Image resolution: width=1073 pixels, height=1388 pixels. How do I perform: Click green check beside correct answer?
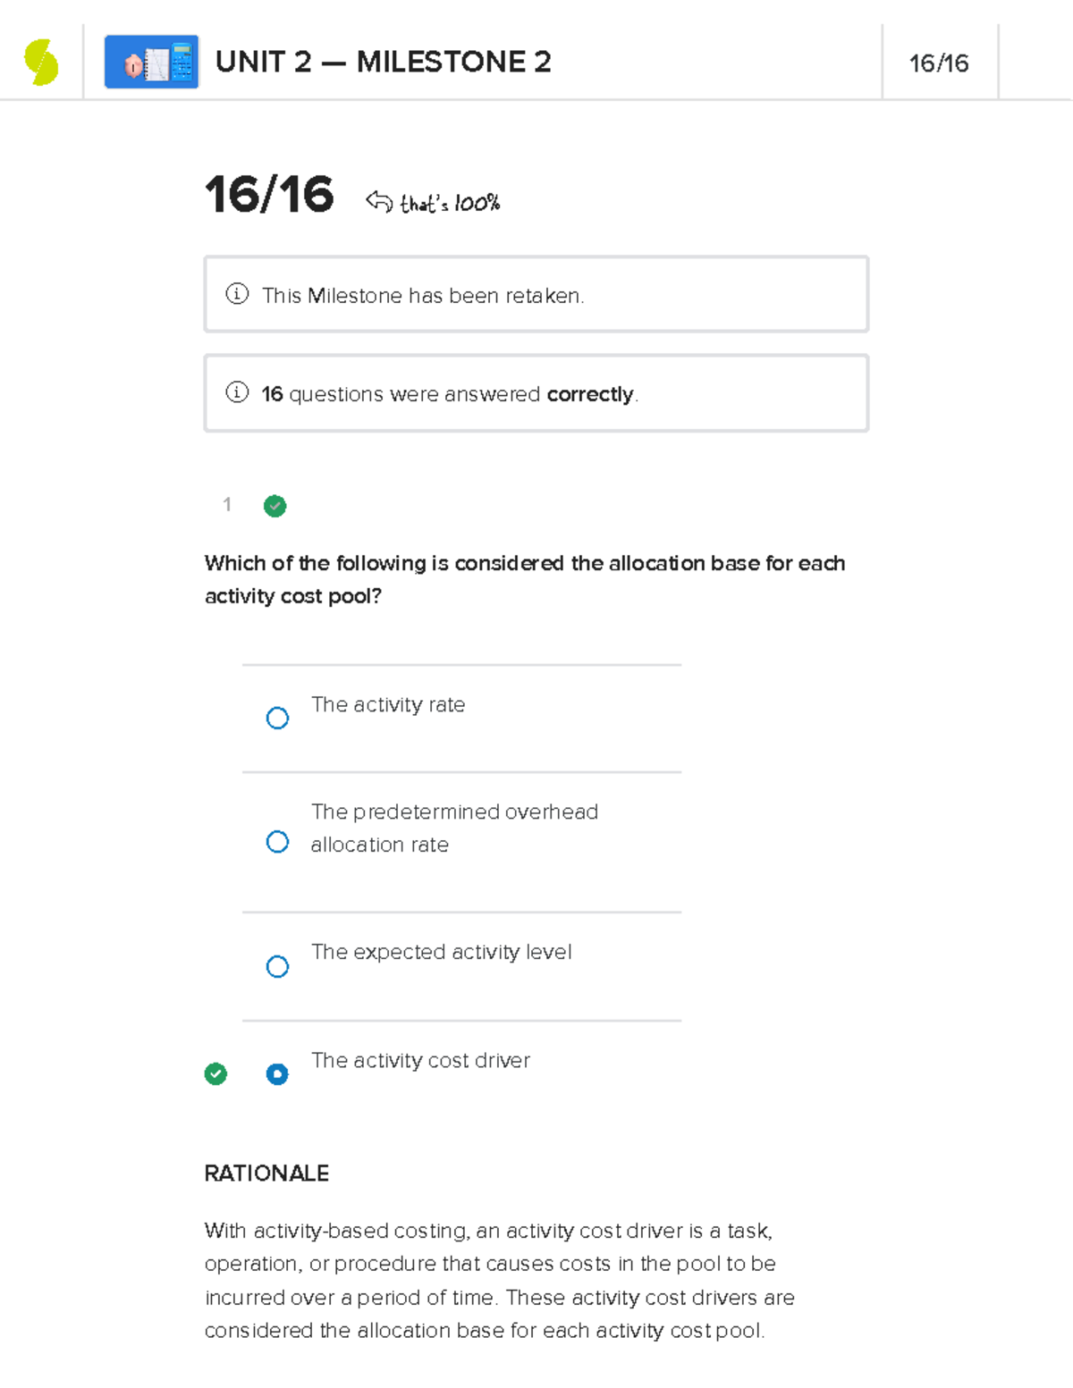click(215, 1073)
